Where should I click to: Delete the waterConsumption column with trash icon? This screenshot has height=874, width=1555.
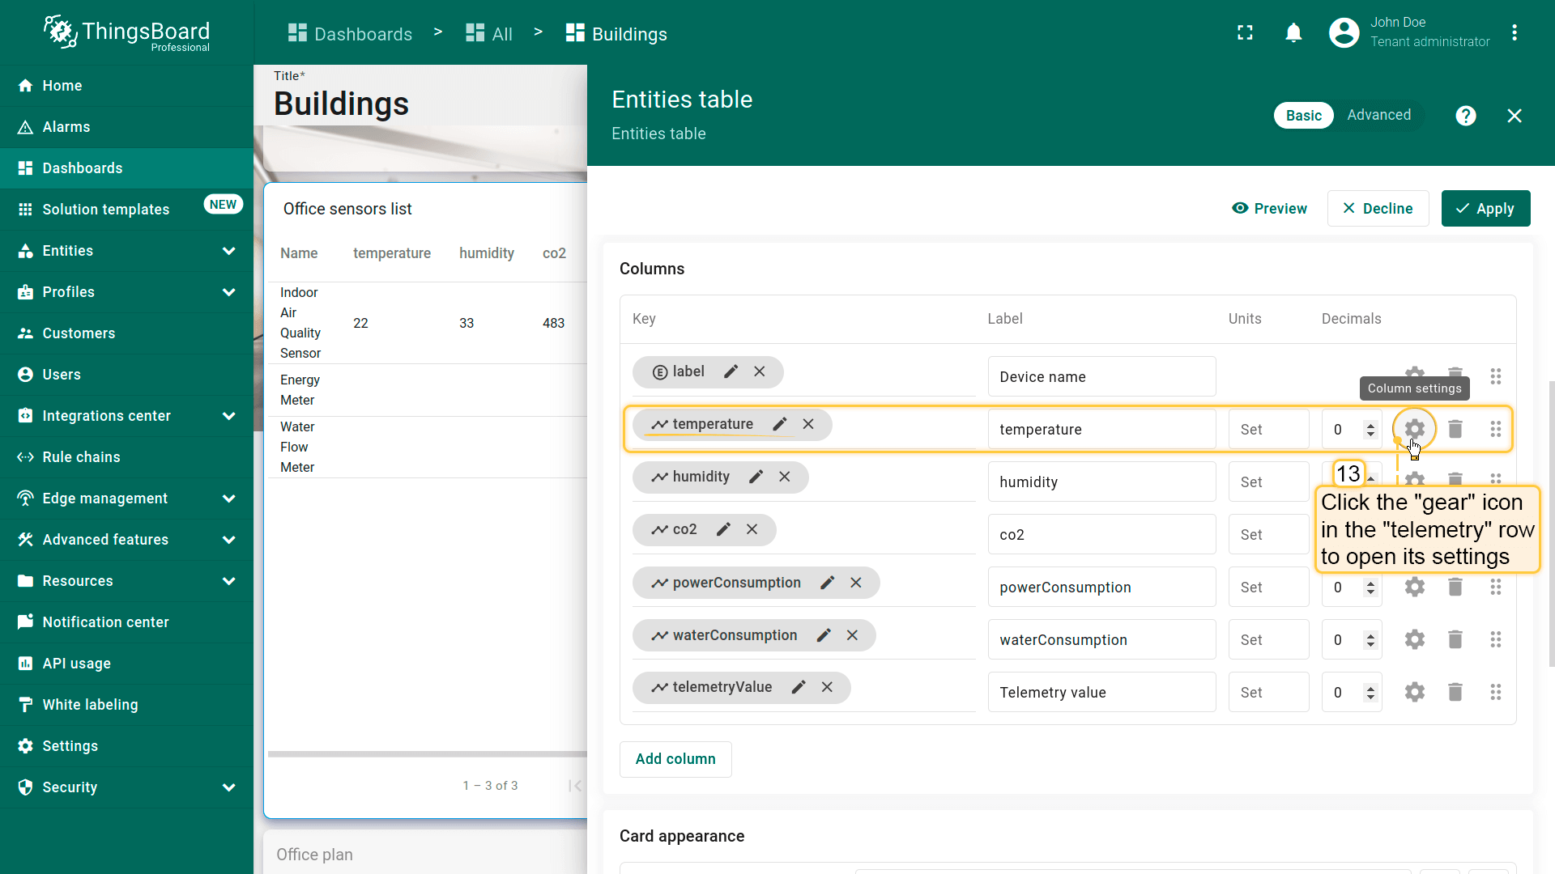coord(1455,639)
